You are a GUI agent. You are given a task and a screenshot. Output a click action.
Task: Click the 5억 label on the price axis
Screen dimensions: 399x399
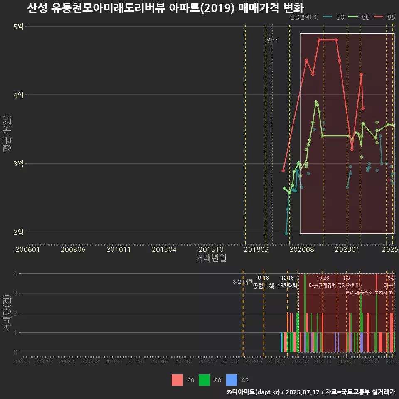point(18,26)
